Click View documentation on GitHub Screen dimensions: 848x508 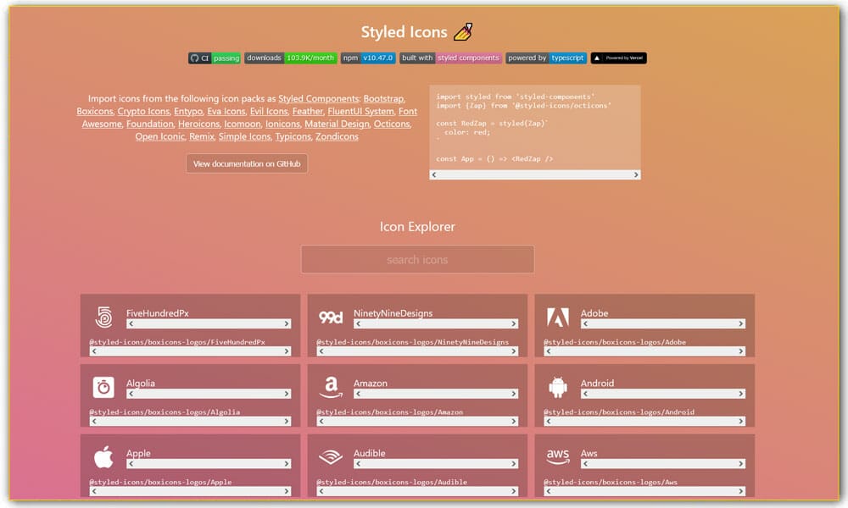point(247,163)
